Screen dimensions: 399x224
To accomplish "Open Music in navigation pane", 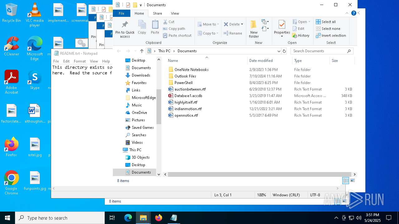I will click(x=137, y=105).
